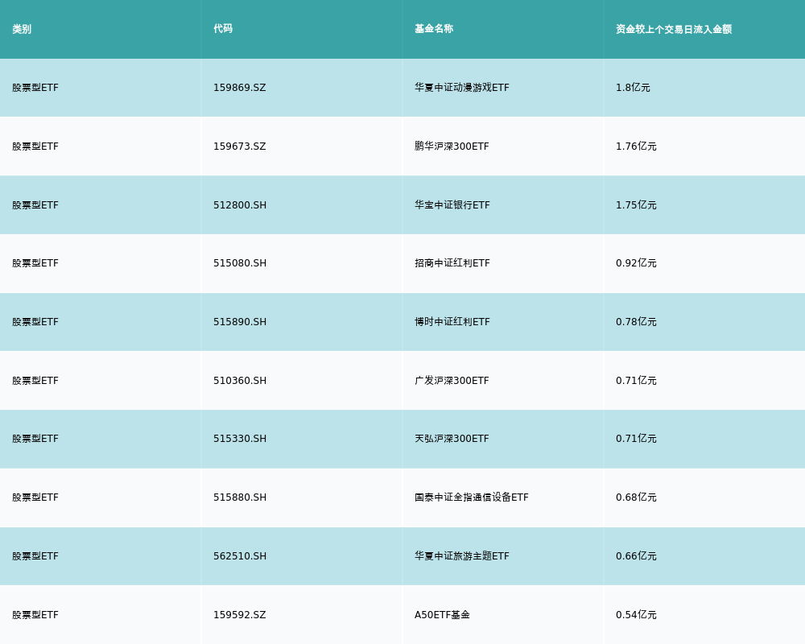The width and height of the screenshot is (805, 644).
Task: Select code 510360.SH
Action: (x=240, y=381)
